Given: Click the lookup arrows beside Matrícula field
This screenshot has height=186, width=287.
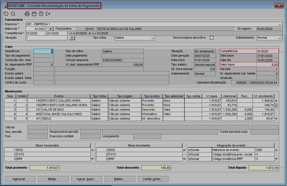Looking at the screenshot, I should tap(50, 29).
